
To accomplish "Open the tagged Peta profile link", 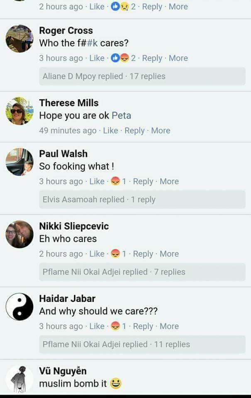I will [122, 116].
